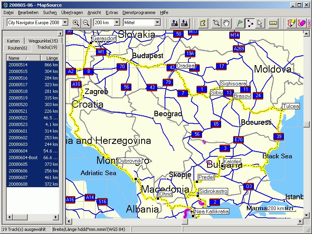This screenshot has width=312, height=234.
Task: Select the waypoint flag tool
Action: pyautogui.click(x=240, y=23)
